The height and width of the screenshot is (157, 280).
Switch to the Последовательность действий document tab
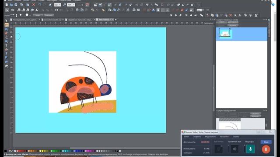pyautogui.click(x=24, y=20)
